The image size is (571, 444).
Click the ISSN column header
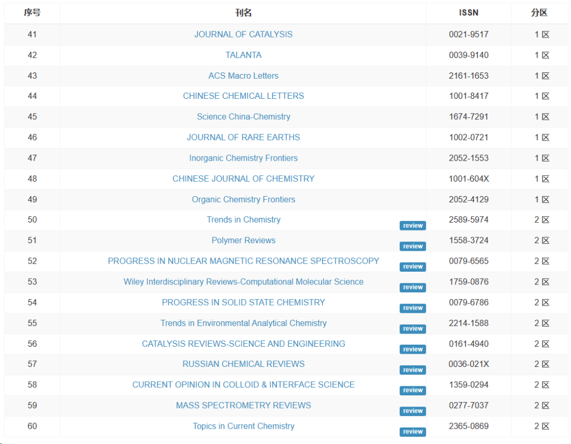point(468,13)
